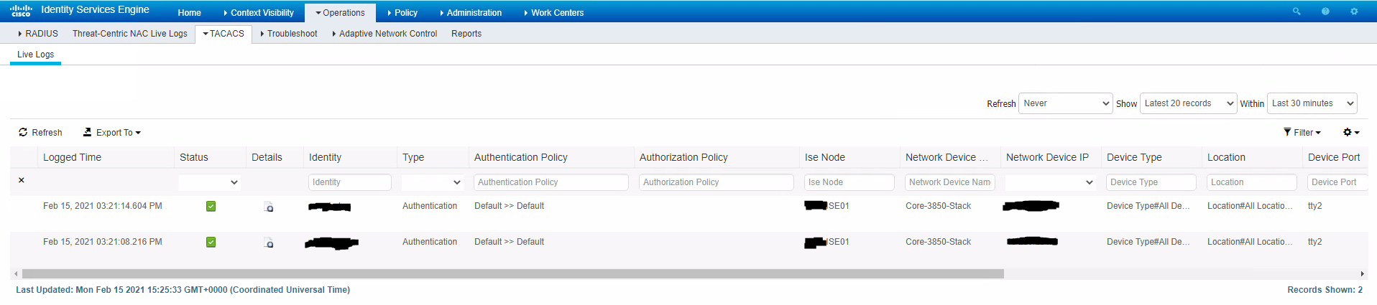Click the Home menu item

190,13
